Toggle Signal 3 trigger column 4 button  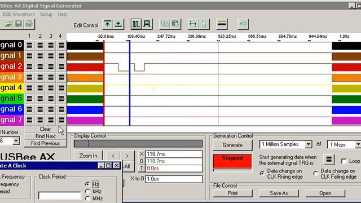[x=61, y=77]
